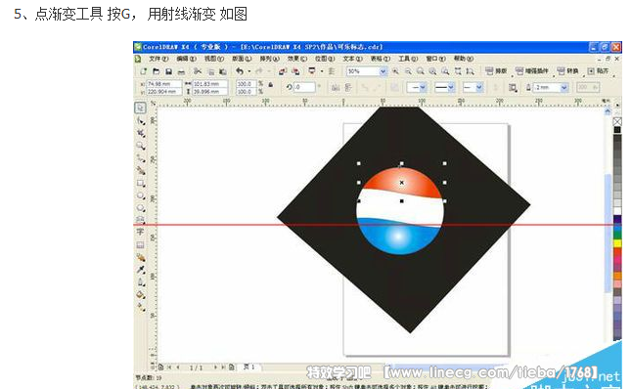Open the 窗口 (Window) menu
The height and width of the screenshot is (389, 631).
click(x=435, y=59)
